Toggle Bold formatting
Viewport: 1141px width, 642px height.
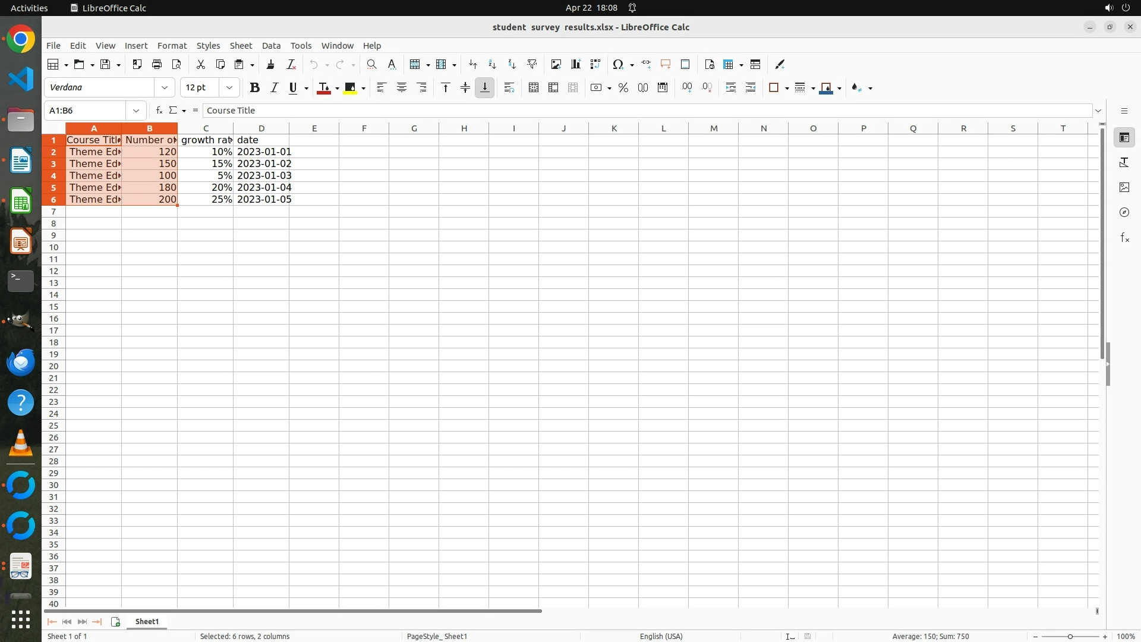point(254,88)
